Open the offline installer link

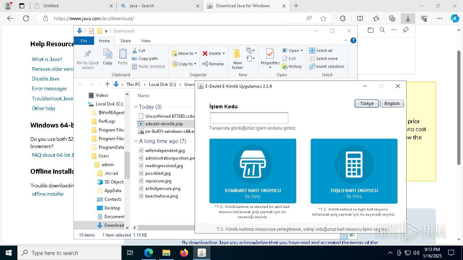(x=48, y=194)
